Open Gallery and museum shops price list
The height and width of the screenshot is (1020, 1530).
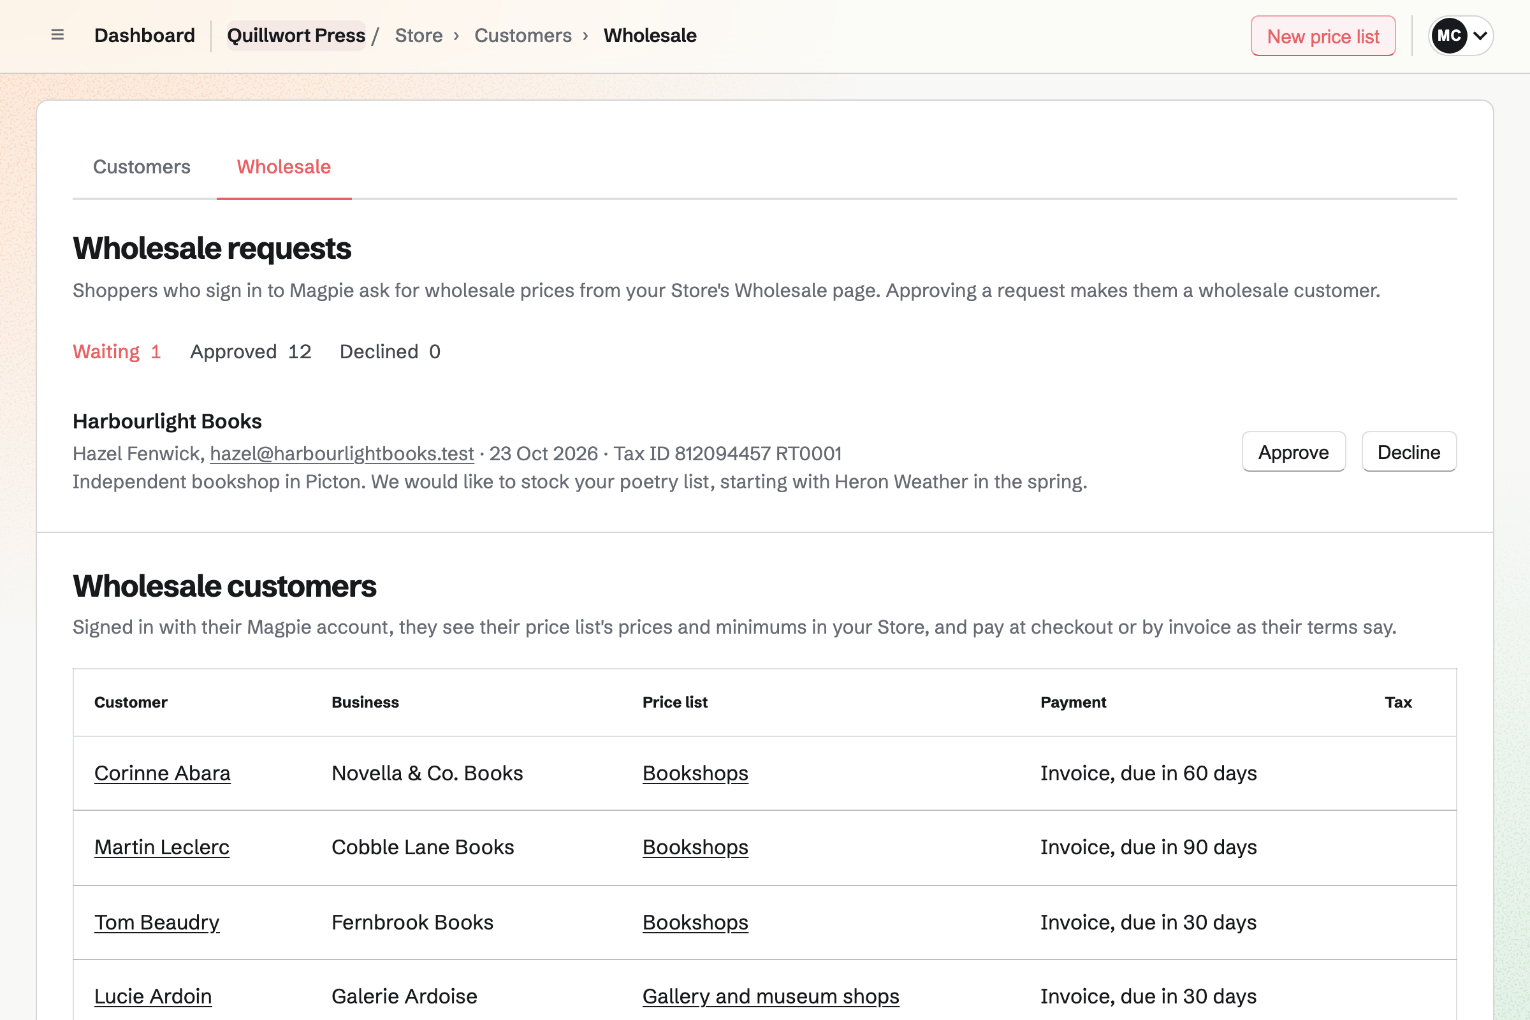click(770, 996)
